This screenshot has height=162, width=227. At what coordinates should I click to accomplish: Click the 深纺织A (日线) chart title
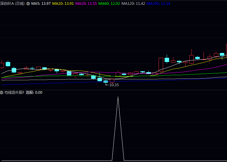click(12, 4)
